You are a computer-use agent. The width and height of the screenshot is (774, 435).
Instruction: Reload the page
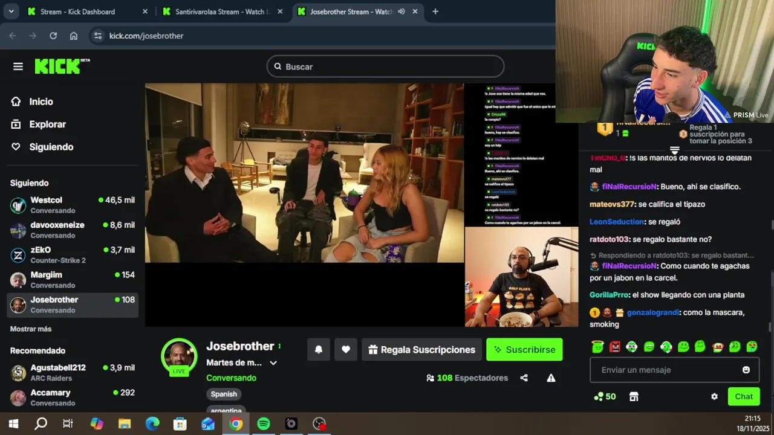point(53,36)
